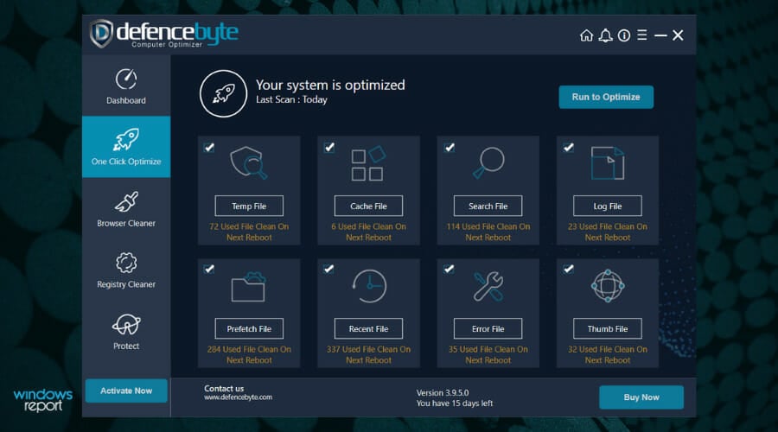Click the '284 Used File Clean On' text
Image resolution: width=778 pixels, height=432 pixels.
click(249, 349)
